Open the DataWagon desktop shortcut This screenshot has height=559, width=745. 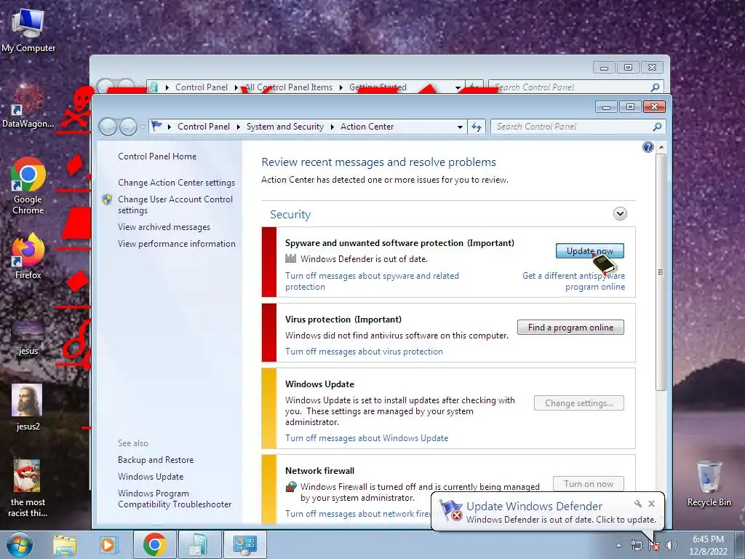(28, 106)
